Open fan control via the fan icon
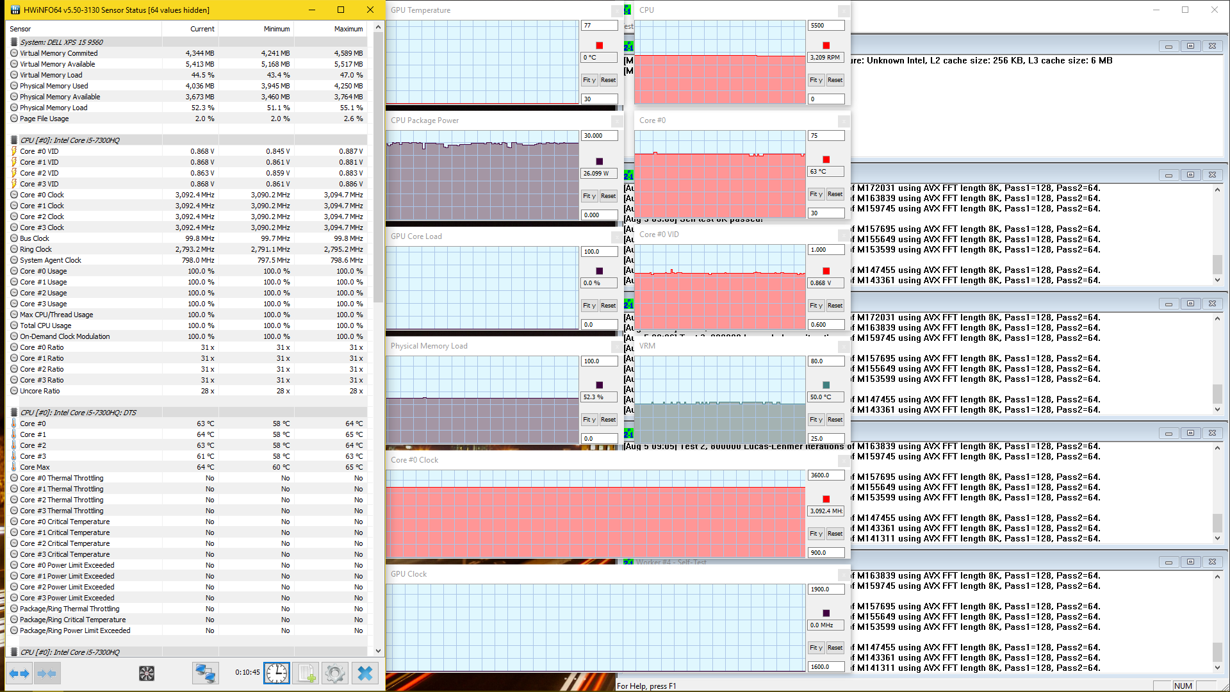 147,673
